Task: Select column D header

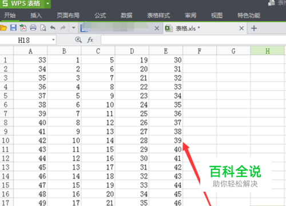Action: click(x=132, y=51)
